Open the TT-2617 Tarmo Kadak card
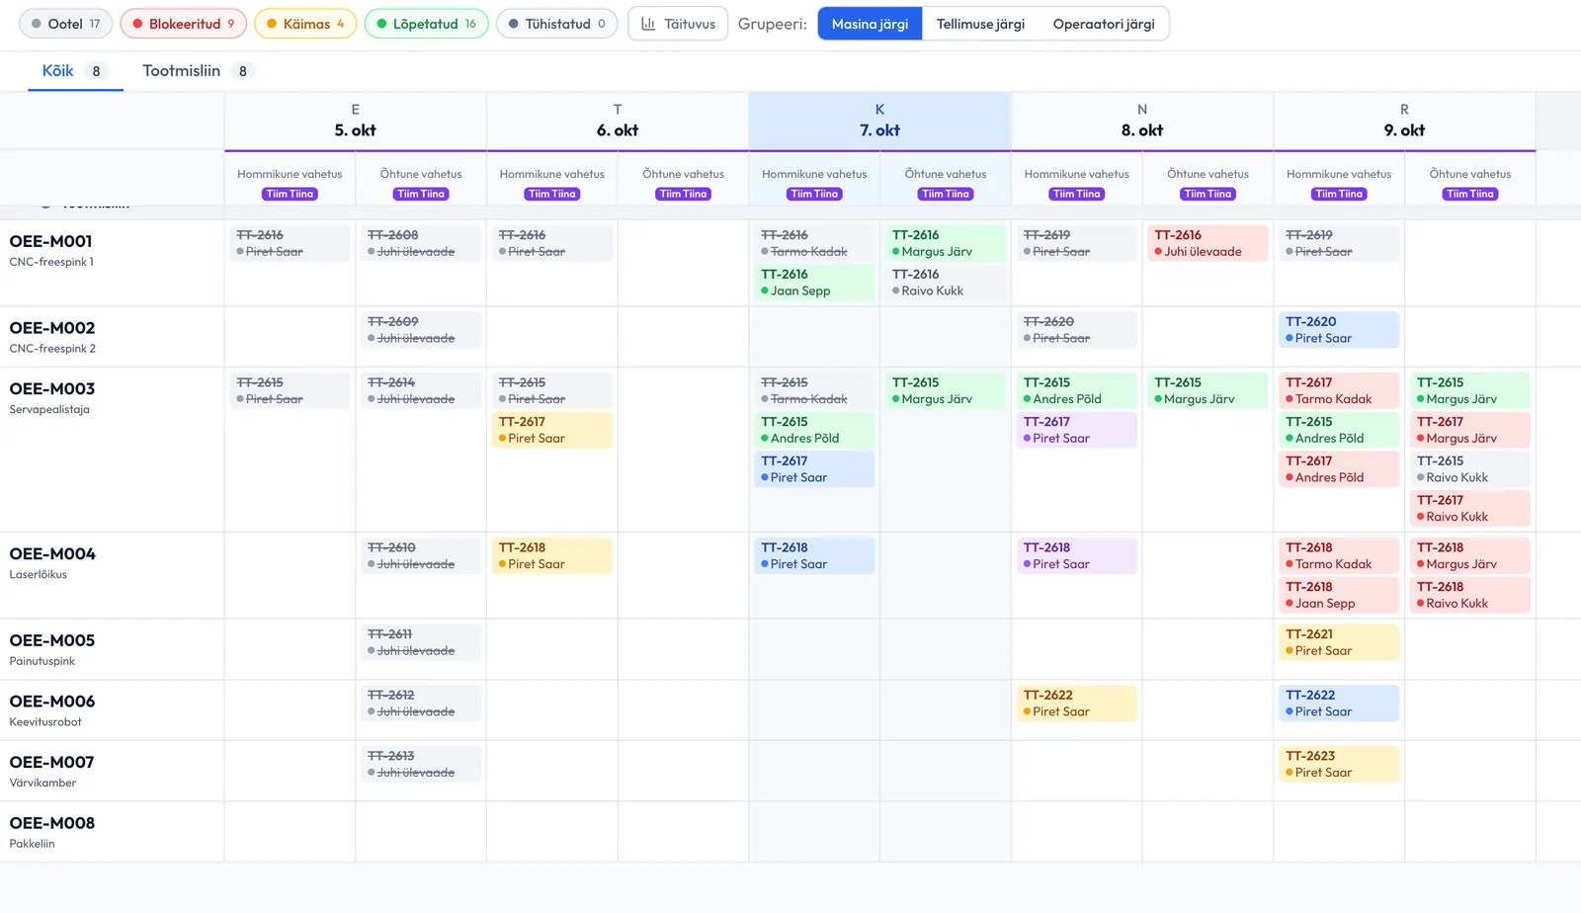Image resolution: width=1581 pixels, height=913 pixels. coord(1339,390)
